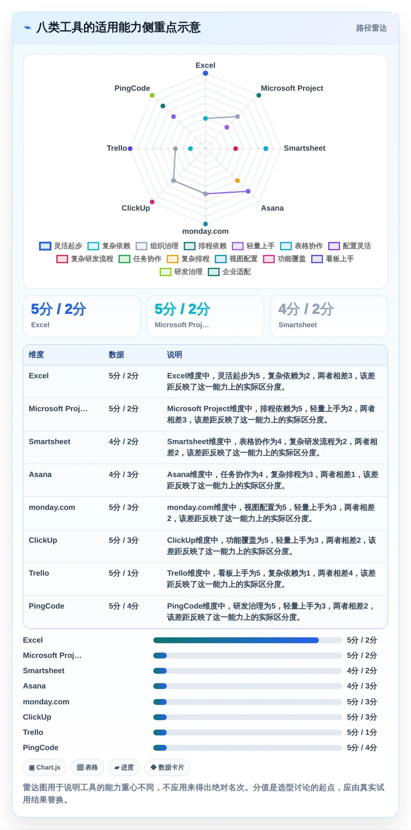Click the PingCode progress bar
411x830 pixels.
click(x=248, y=747)
